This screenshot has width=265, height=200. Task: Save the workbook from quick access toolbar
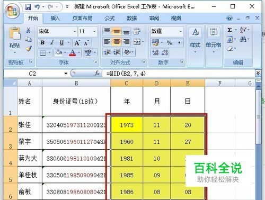coord(28,7)
